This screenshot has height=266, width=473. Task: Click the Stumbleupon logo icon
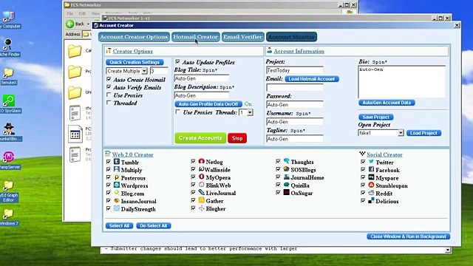point(371,185)
